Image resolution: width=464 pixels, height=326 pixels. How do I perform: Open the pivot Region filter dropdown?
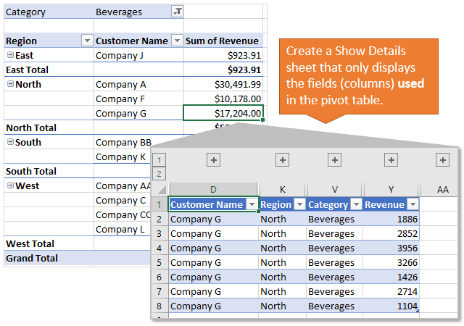pos(87,41)
